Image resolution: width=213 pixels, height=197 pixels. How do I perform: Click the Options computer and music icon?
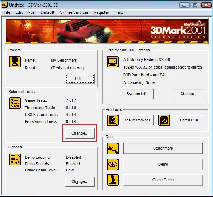pos(15,159)
